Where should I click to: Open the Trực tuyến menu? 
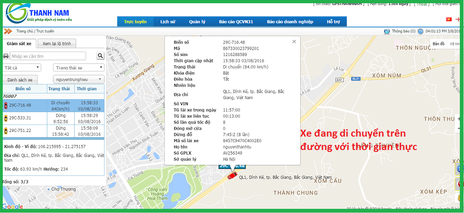135,22
